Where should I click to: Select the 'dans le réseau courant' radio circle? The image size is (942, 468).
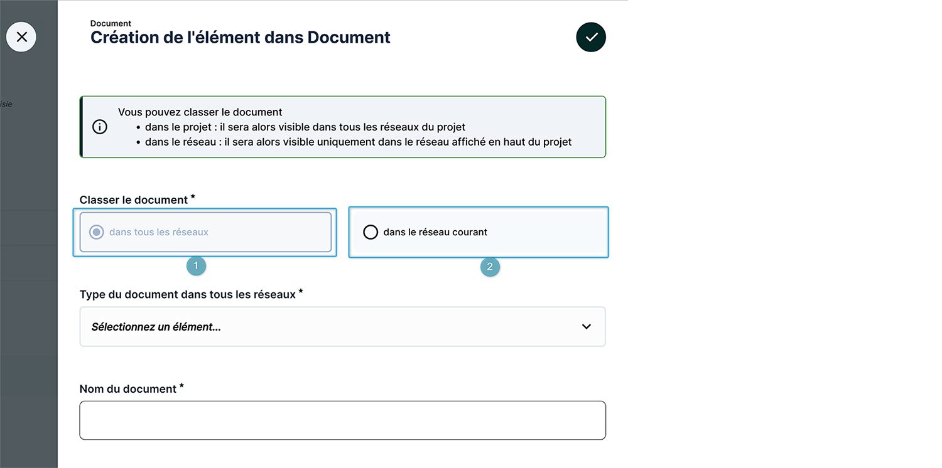pyautogui.click(x=371, y=232)
